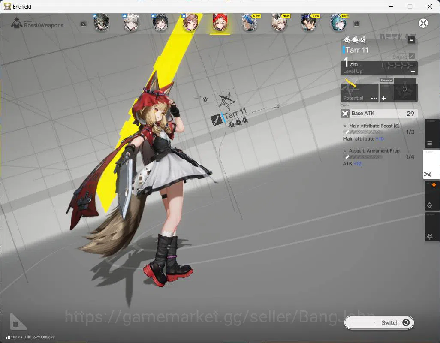Screen dimensions: 440x343
Task: Select the brown-haired operator with purple outfit
Action: (190, 22)
